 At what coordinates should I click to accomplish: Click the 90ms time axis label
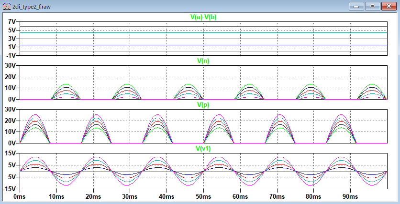[x=351, y=196]
